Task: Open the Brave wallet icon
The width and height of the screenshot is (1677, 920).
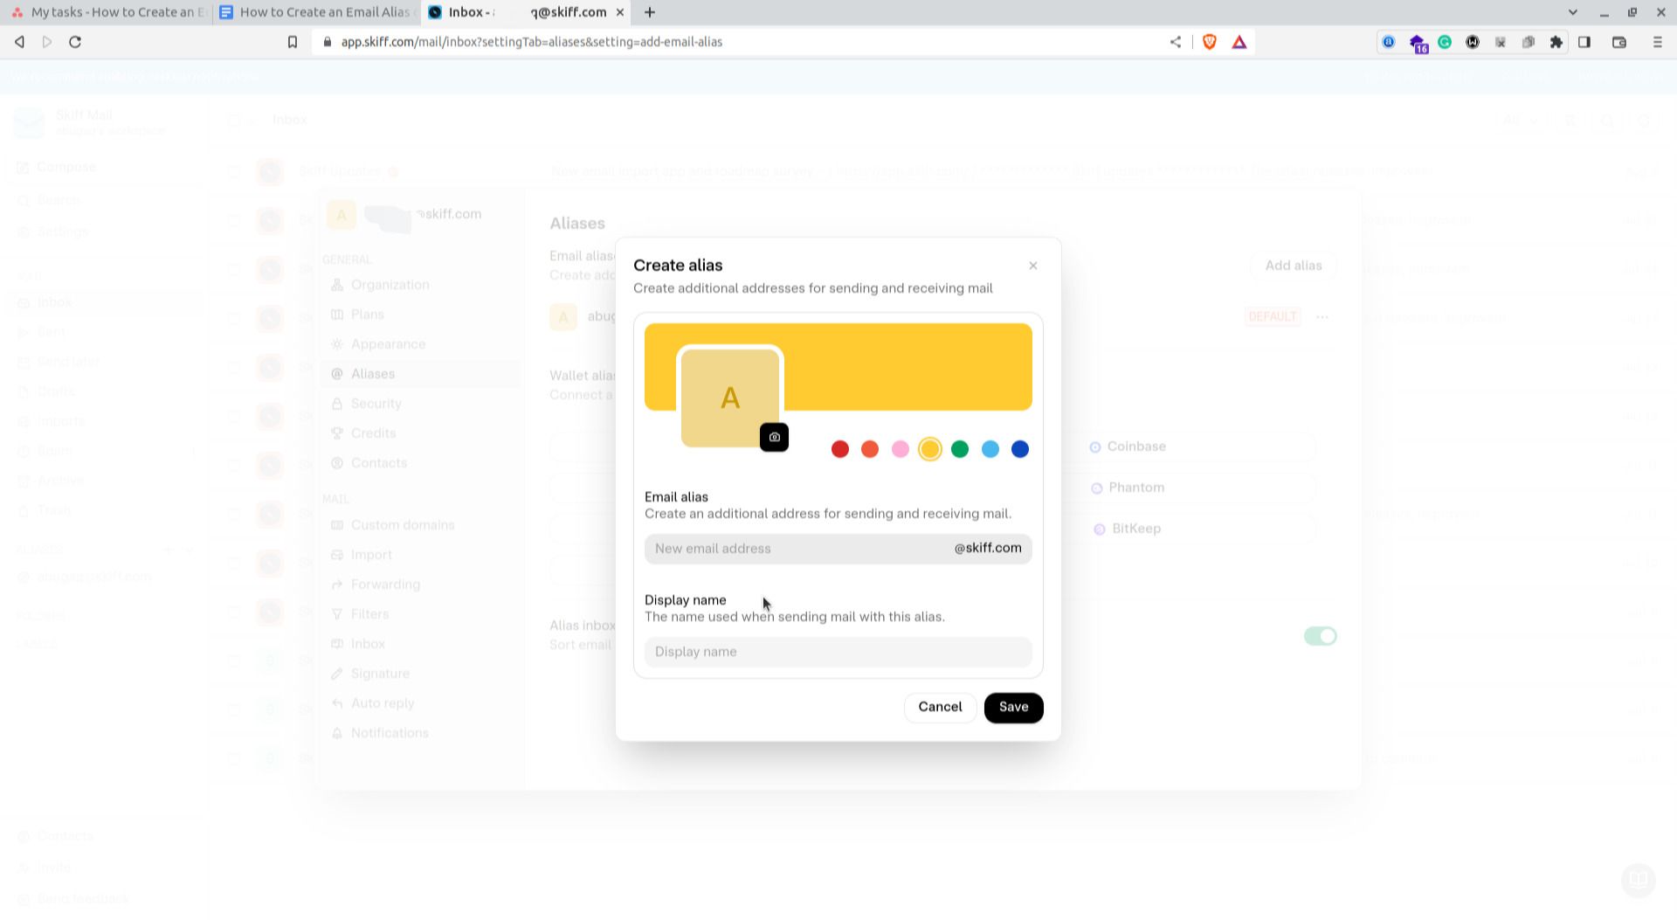Action: (1618, 42)
